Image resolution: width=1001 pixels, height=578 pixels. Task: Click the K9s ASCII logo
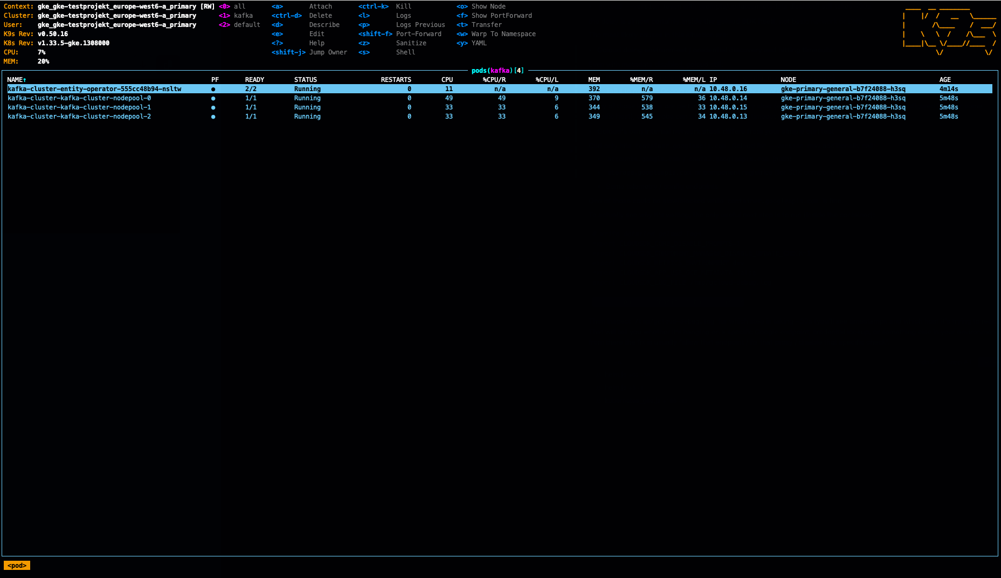(949, 30)
